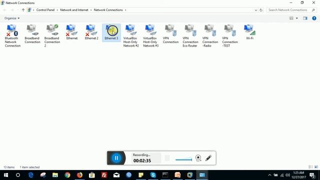This screenshot has height=180, width=320.
Task: Go up one folder level
Action: (x=23, y=10)
